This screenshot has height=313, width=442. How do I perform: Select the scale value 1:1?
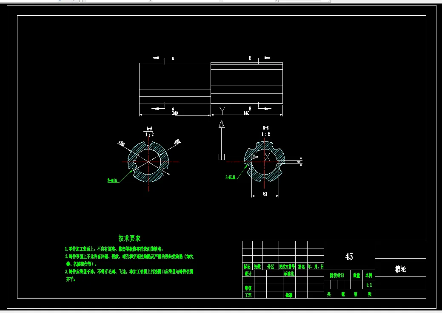click(x=369, y=285)
